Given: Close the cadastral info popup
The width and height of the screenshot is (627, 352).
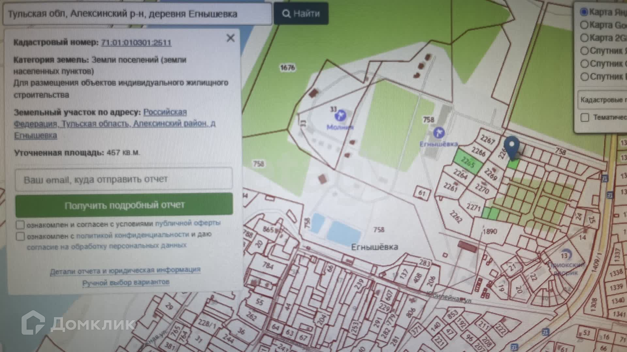Looking at the screenshot, I should pos(231,38).
